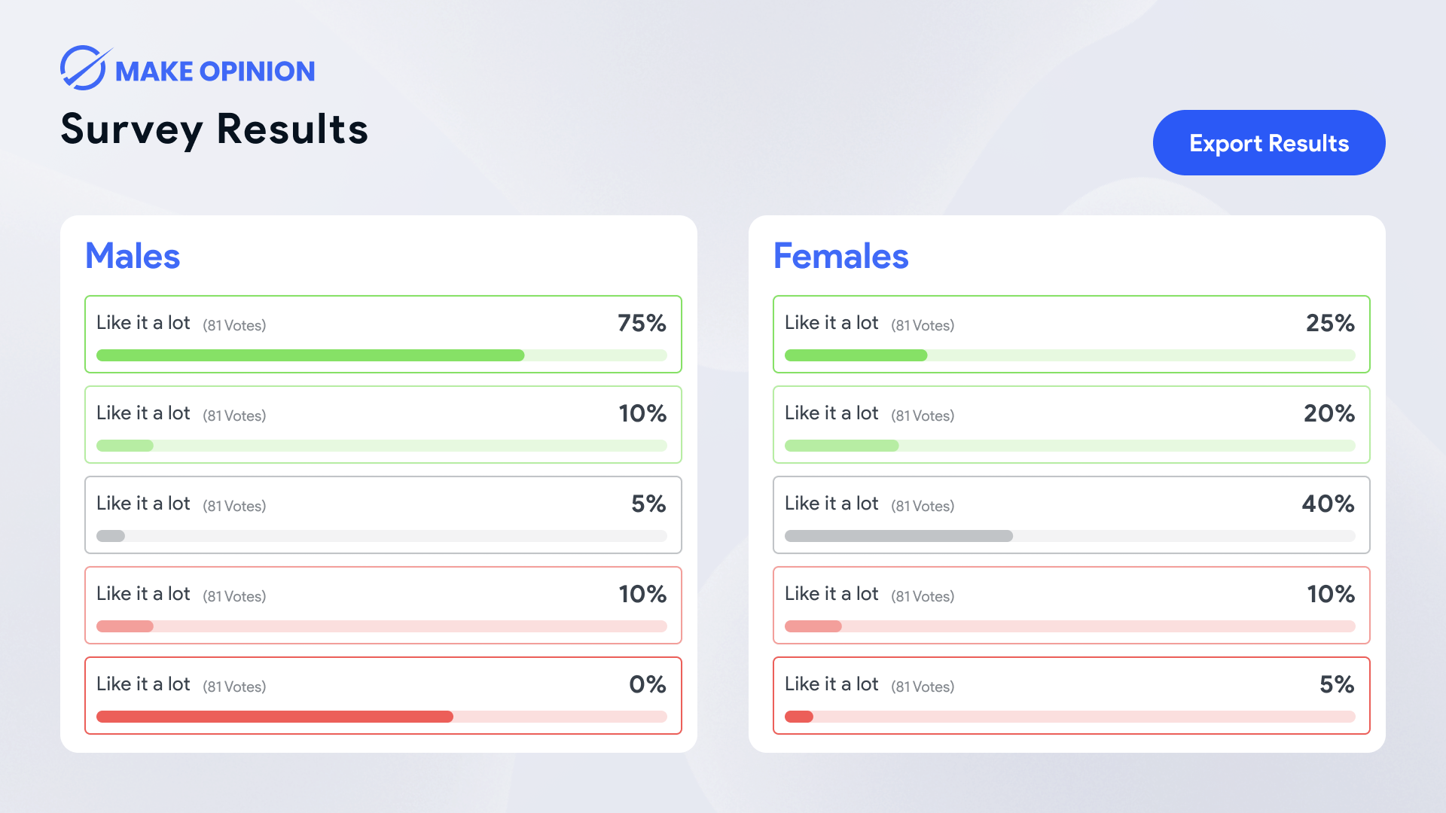Open the MAKE OPINION home link
The image size is (1446, 813).
click(215, 70)
